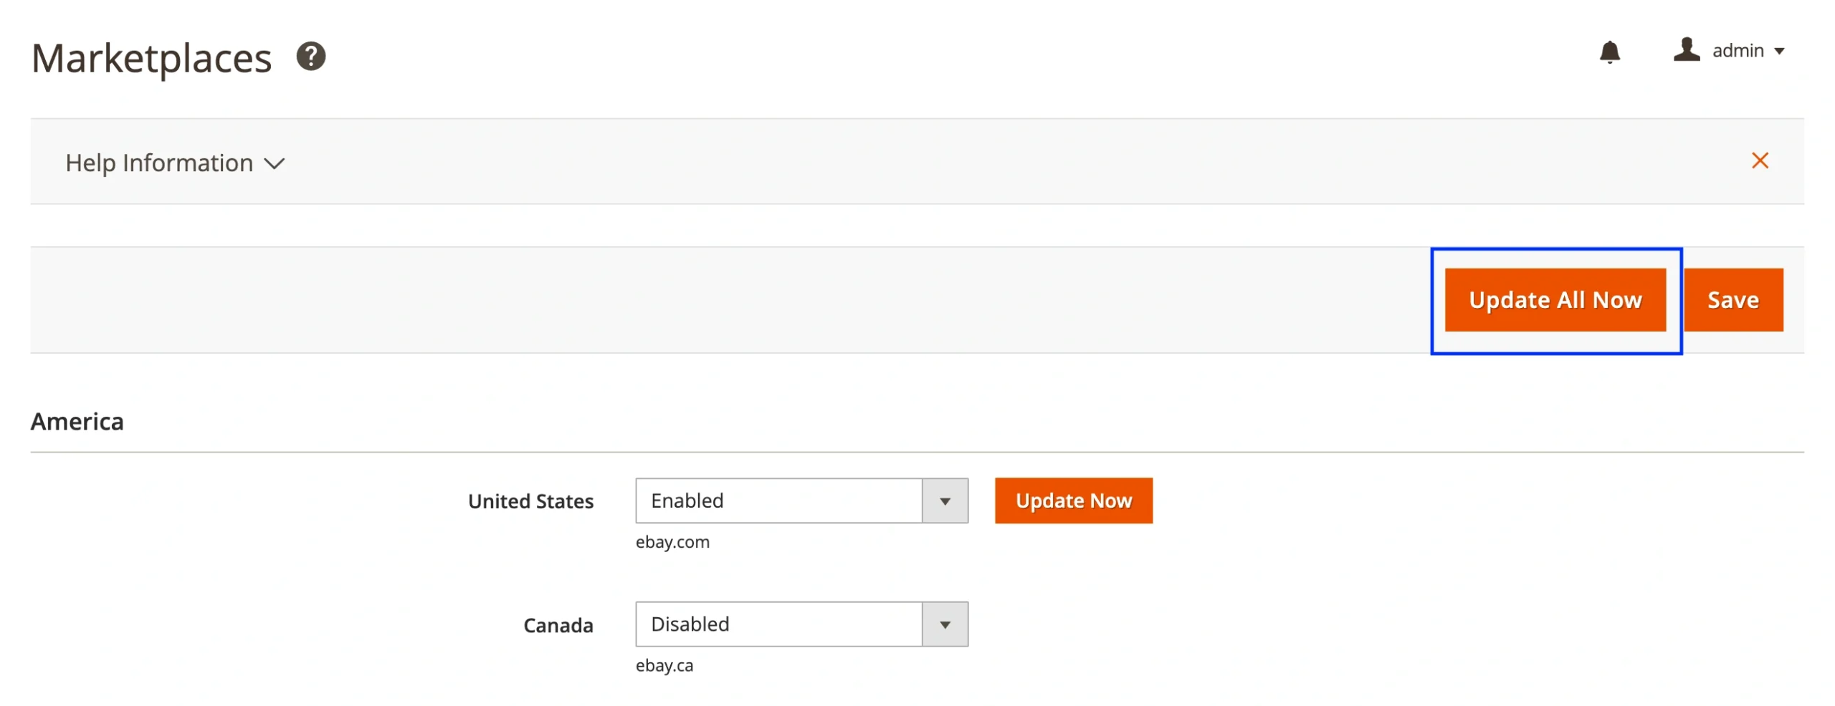Save the marketplace settings
The height and width of the screenshot is (706, 1835).
[1734, 299]
